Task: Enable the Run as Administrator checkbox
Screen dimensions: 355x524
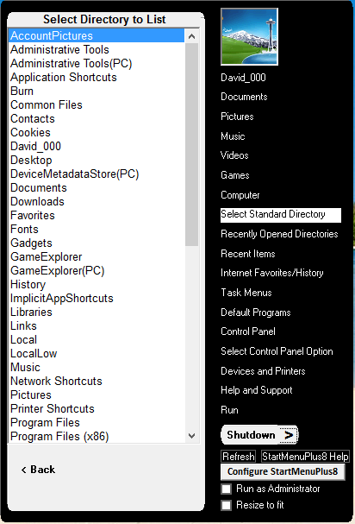Action: click(227, 489)
